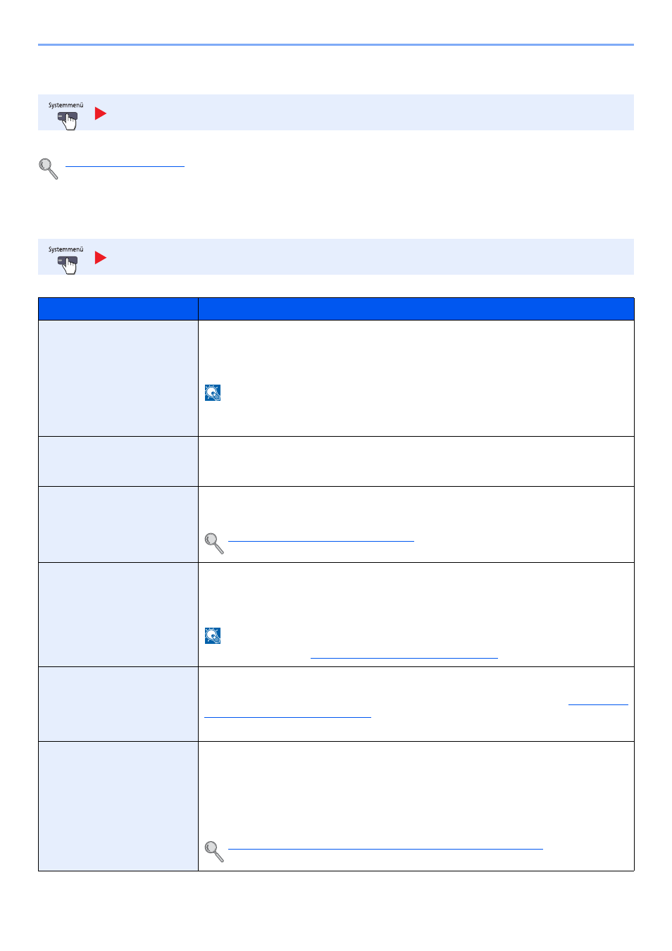Click the magnifier icon in the last table row
This screenshot has height=951, width=672.
[214, 851]
